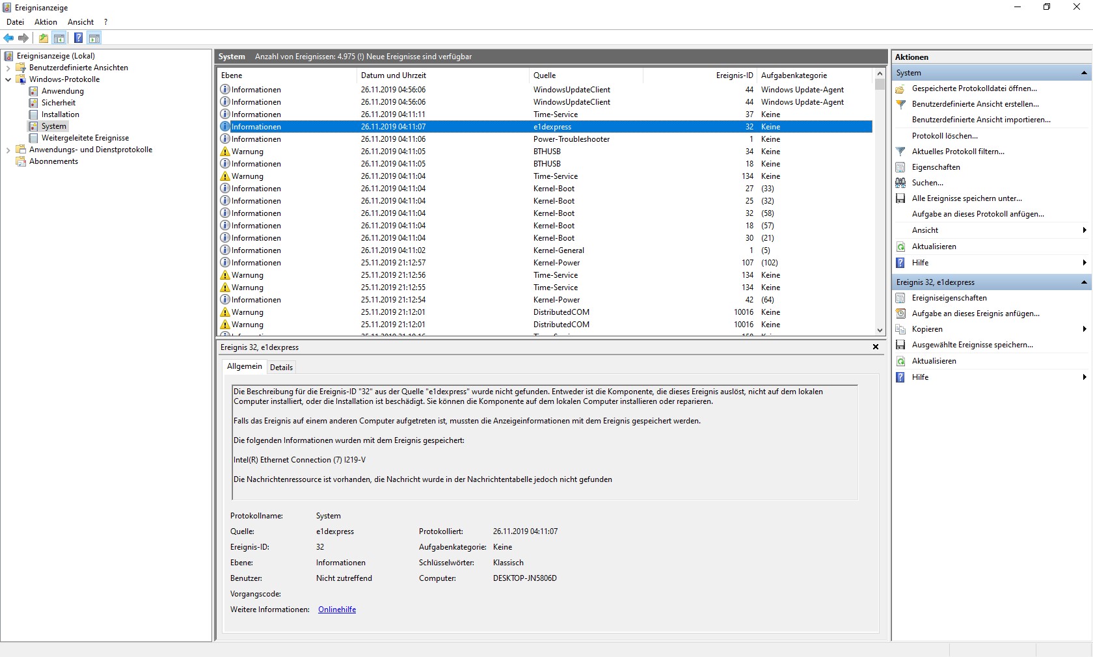
Task: Click 'Aufgabe an dieses Protokoll anfügen...'
Action: [x=978, y=214]
